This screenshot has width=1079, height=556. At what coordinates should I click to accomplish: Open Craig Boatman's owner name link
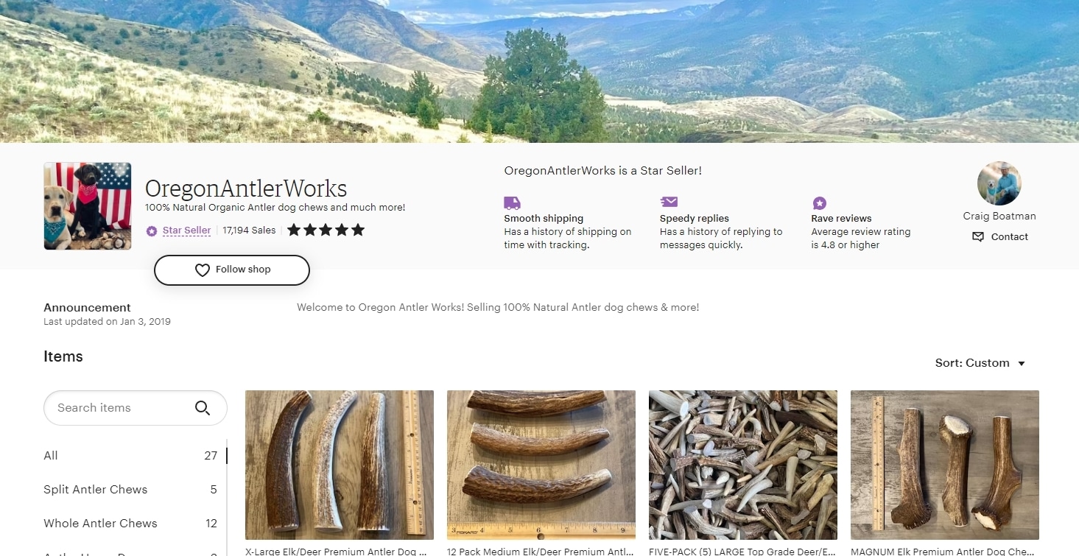(999, 216)
